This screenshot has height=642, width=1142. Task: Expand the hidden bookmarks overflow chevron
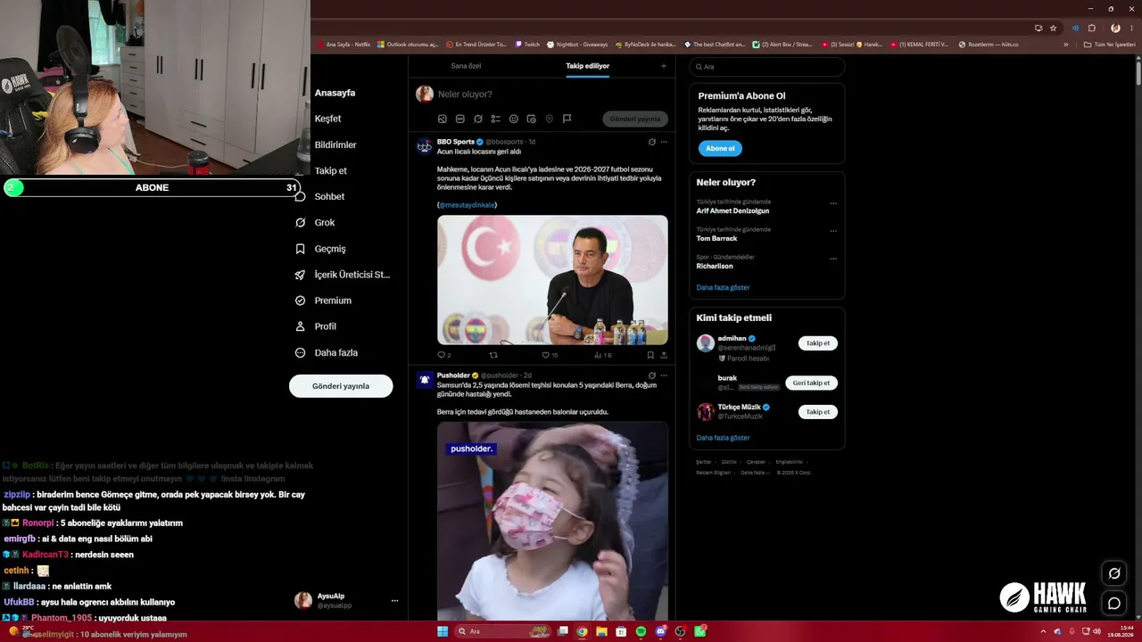(x=1065, y=45)
